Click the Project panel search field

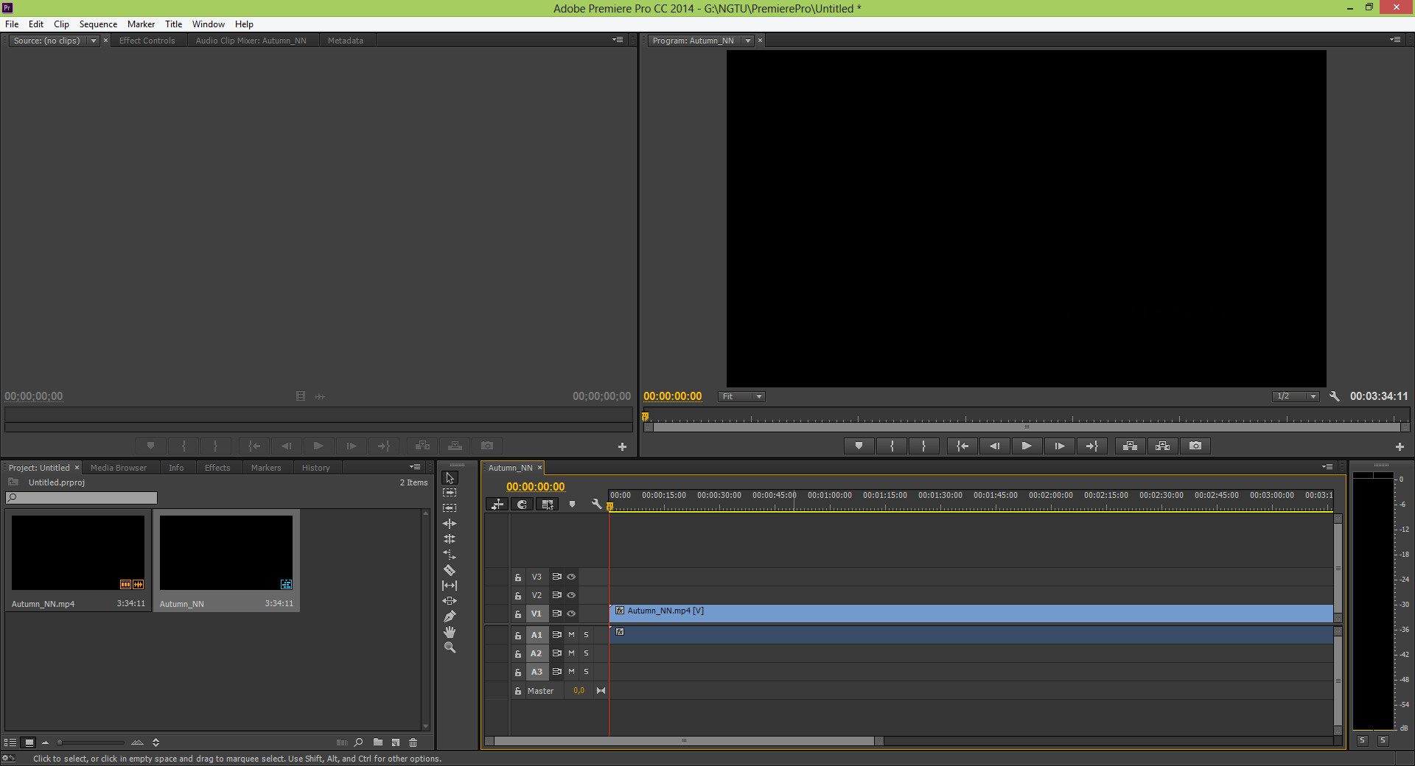81,498
